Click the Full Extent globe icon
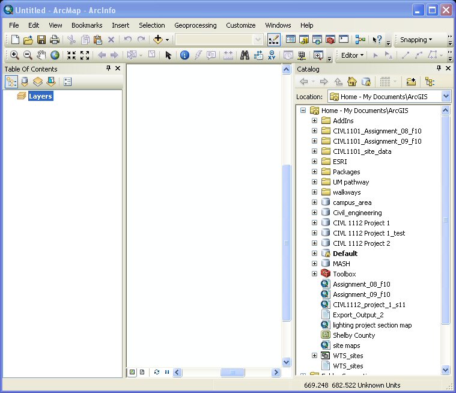Image resolution: width=456 pixels, height=393 pixels. (55, 55)
